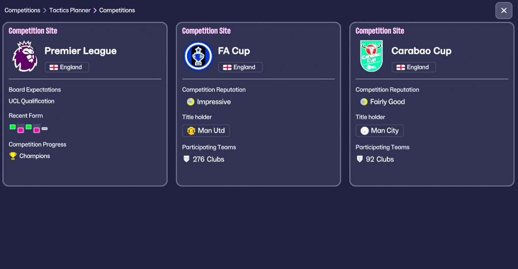
Task: Go to Tactics Planner breadcrumb
Action: (x=70, y=10)
